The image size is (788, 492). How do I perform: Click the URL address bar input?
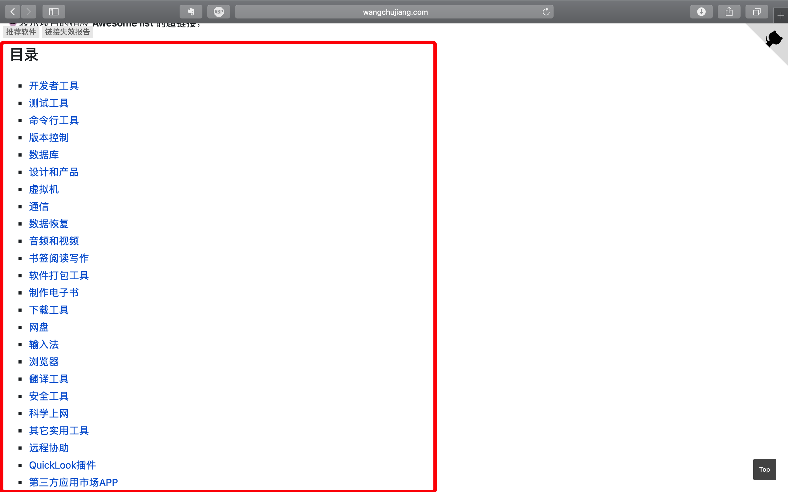click(394, 11)
